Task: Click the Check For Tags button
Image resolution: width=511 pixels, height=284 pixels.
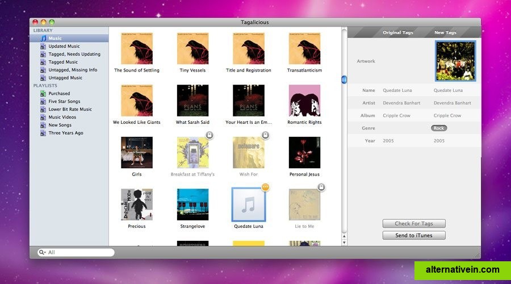Action: [414, 223]
